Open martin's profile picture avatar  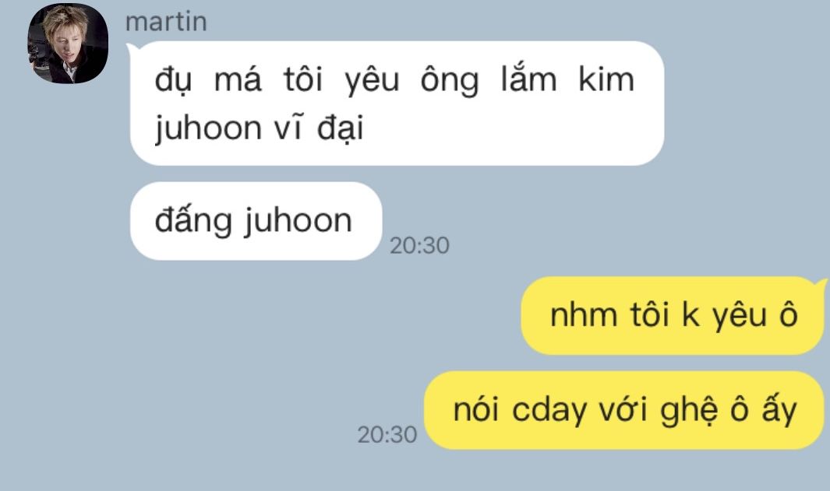[x=68, y=44]
